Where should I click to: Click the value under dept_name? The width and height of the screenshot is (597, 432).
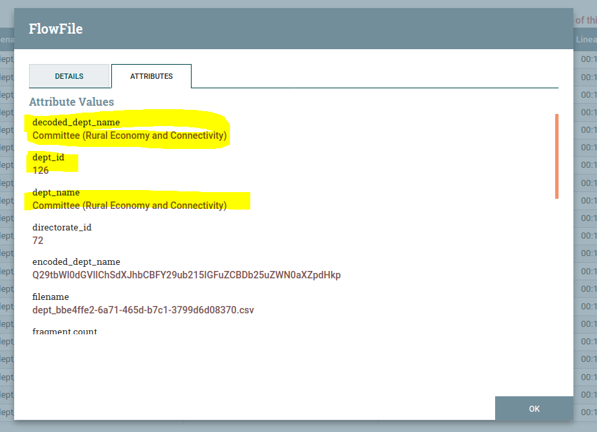pos(130,206)
